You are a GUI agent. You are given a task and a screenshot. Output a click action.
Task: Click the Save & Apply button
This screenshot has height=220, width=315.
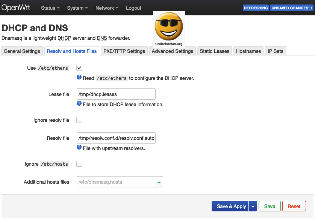230,206
